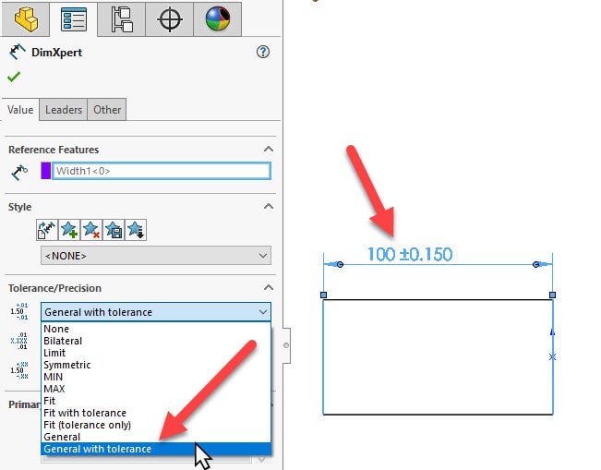Choose MAX tolerance type
Screen dimensions: 601x470
(156, 389)
